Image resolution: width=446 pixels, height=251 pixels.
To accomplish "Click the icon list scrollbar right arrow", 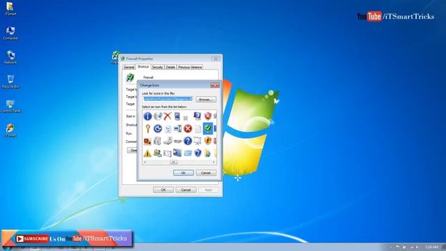I will [x=214, y=162].
